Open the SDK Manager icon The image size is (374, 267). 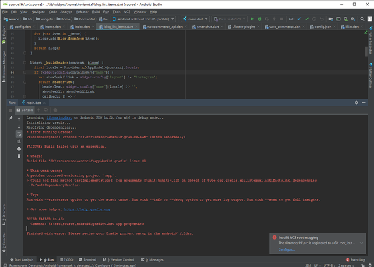click(x=353, y=19)
